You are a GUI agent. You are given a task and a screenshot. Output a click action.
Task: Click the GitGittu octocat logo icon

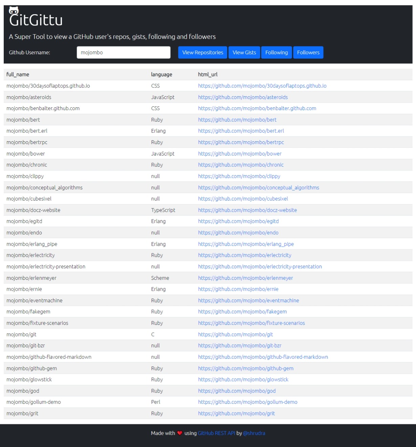14,10
